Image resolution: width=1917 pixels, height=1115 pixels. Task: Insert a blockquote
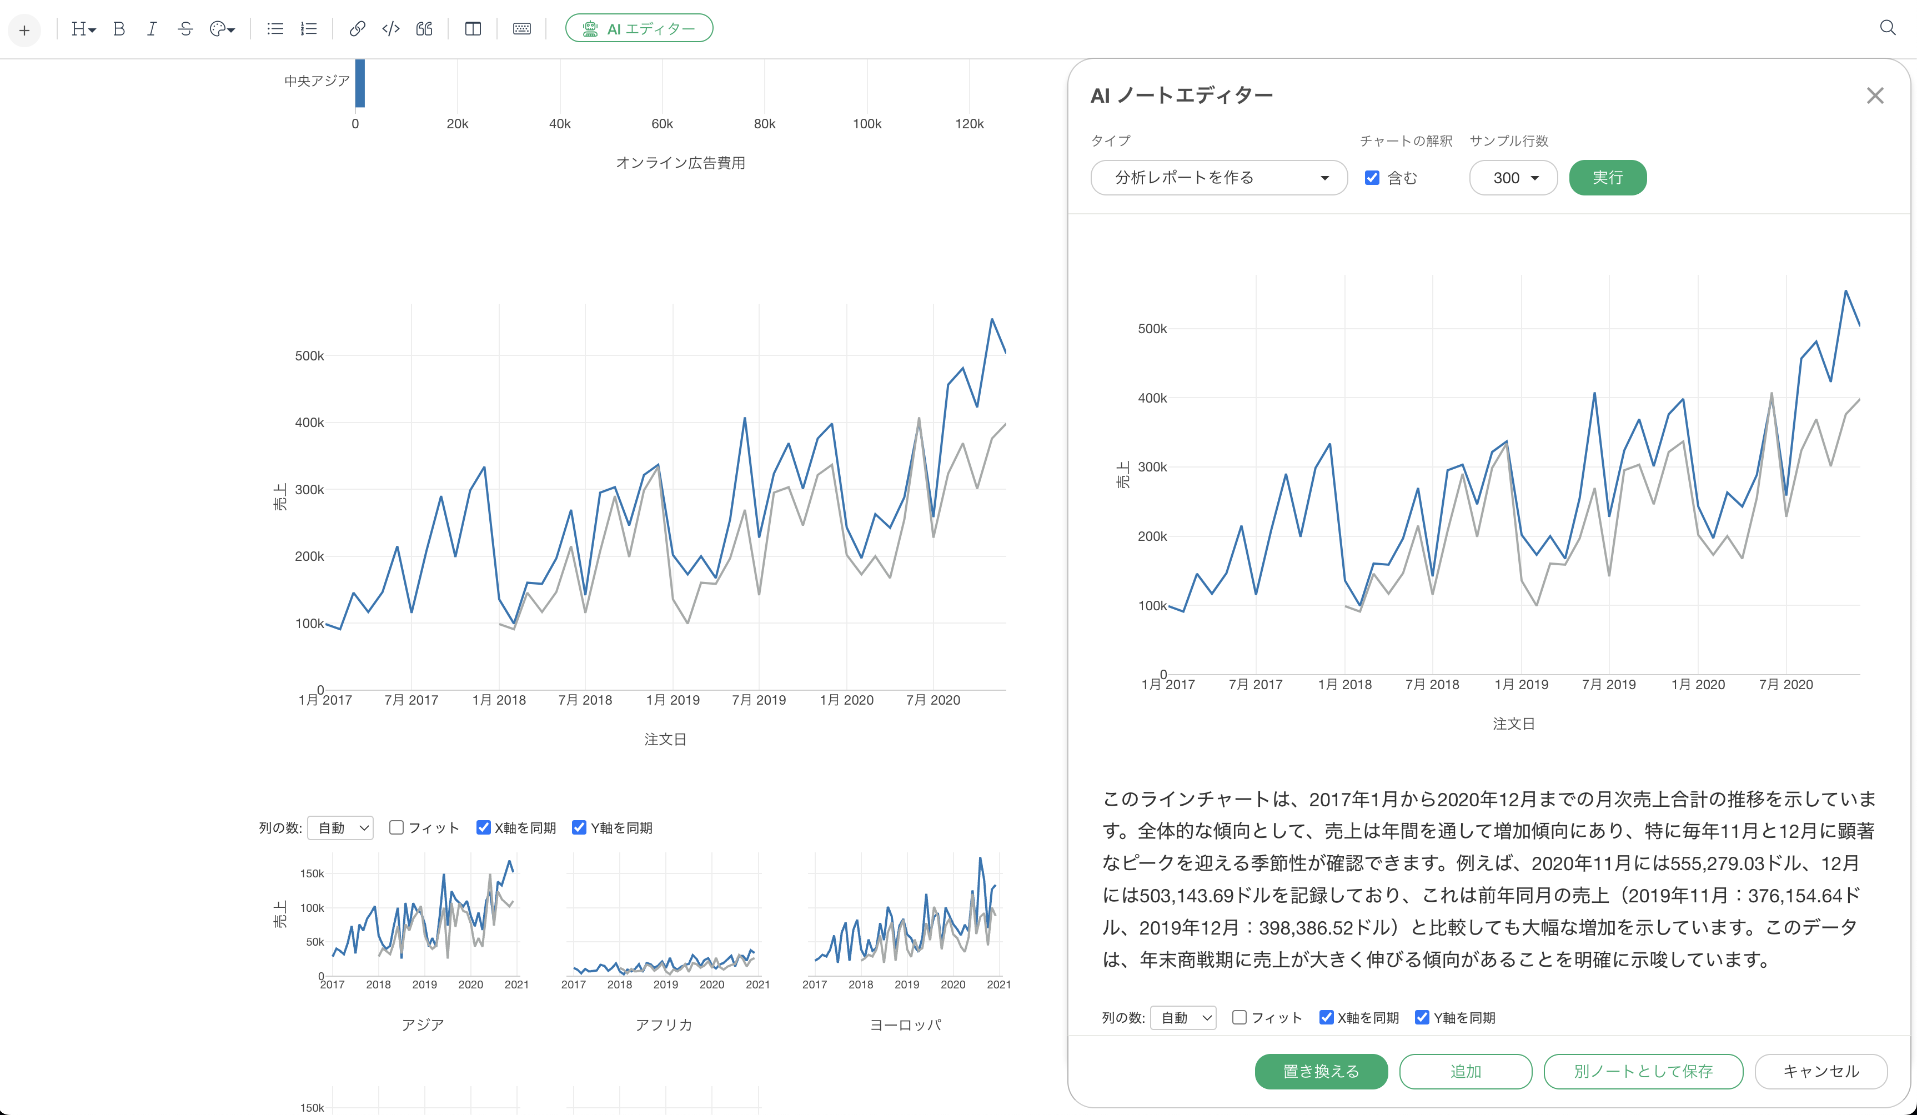(424, 29)
